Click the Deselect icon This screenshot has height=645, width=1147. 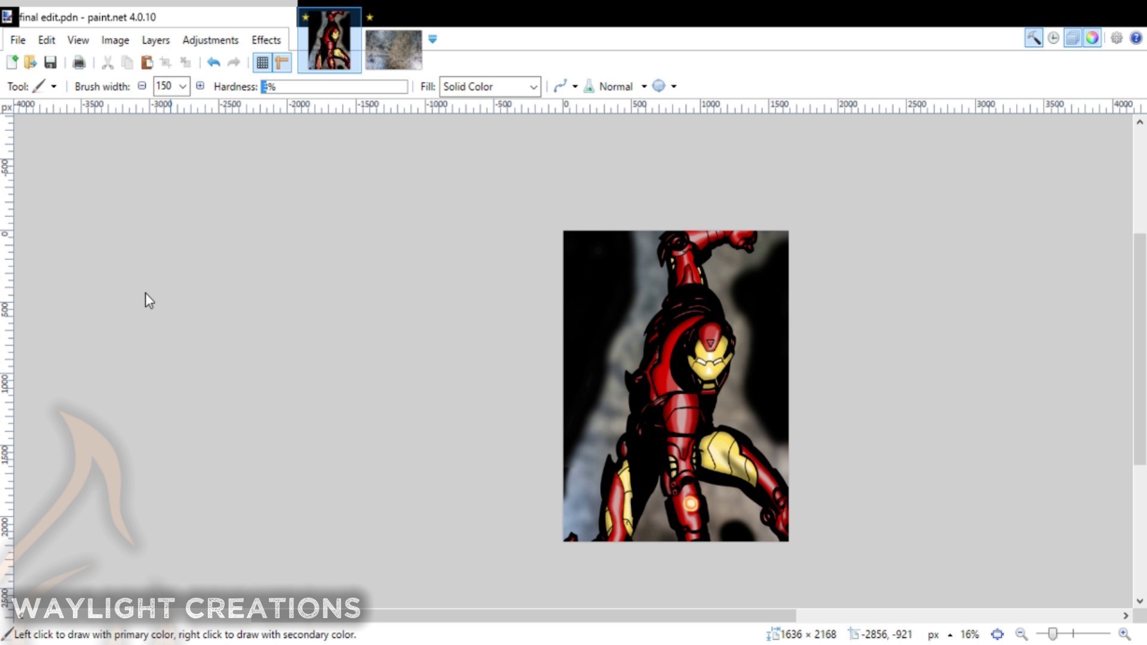click(x=186, y=62)
